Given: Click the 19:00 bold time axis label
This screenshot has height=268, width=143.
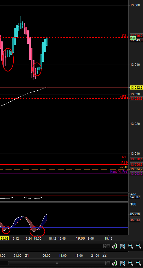Looking at the screenshot, I should [80, 238].
